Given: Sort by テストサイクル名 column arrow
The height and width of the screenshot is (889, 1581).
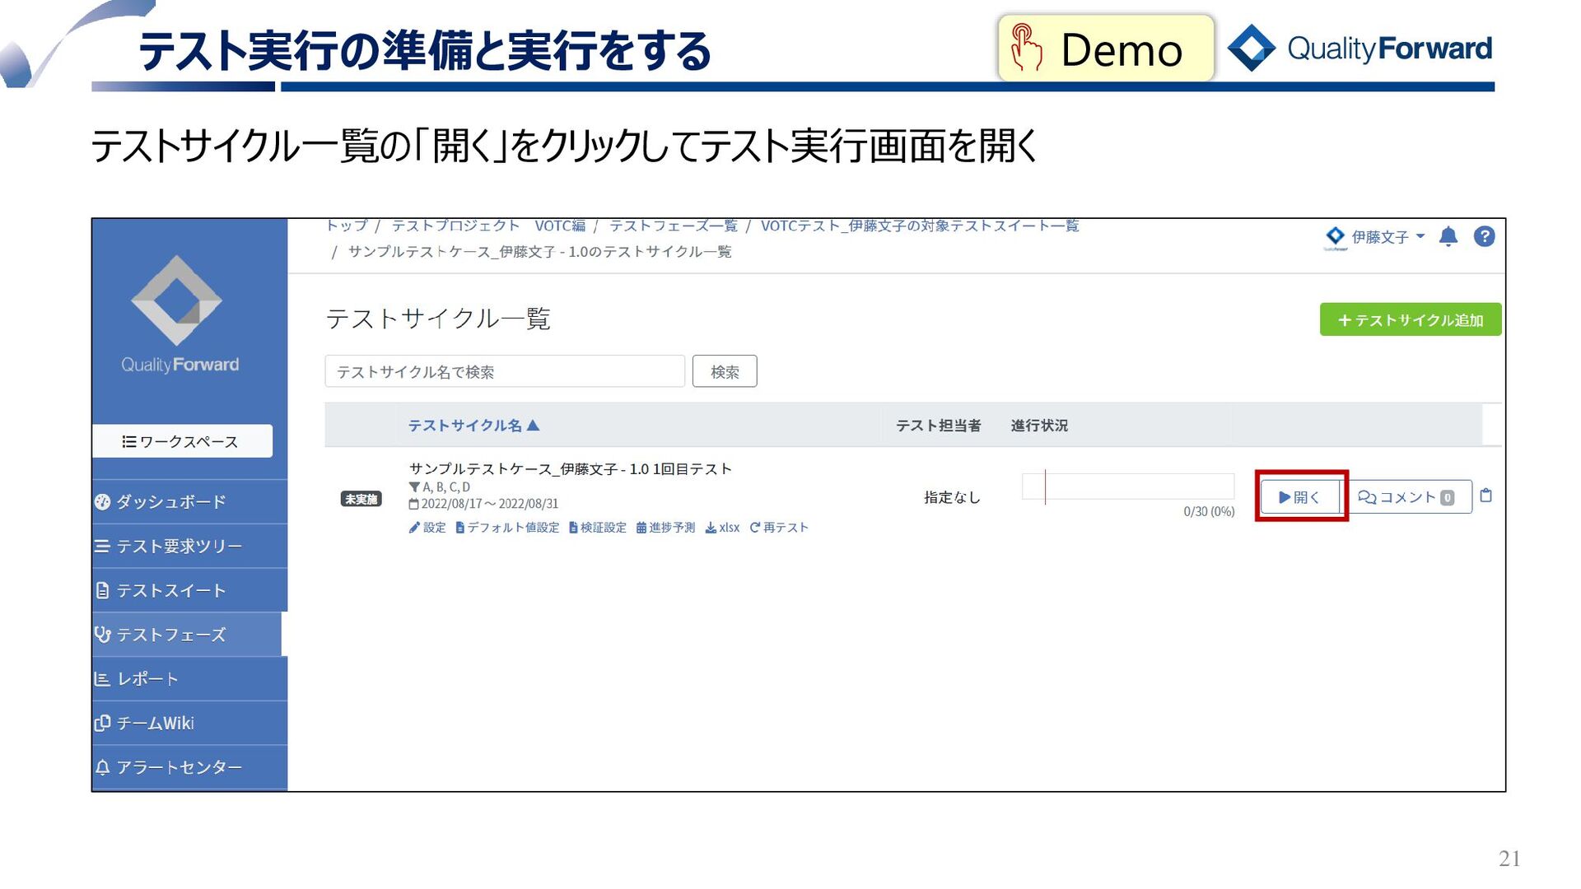Looking at the screenshot, I should [x=533, y=426].
